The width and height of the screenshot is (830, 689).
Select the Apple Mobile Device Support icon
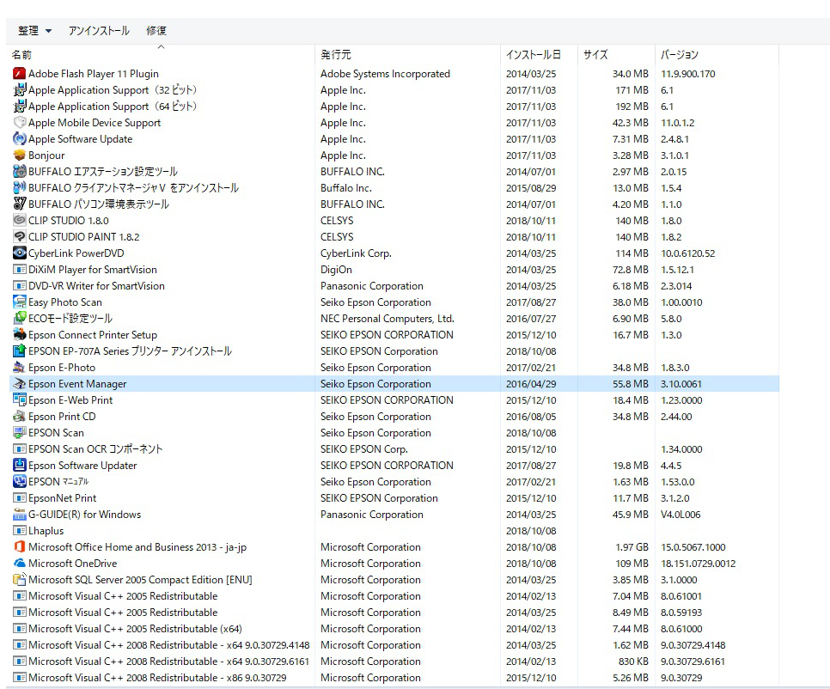[21, 123]
